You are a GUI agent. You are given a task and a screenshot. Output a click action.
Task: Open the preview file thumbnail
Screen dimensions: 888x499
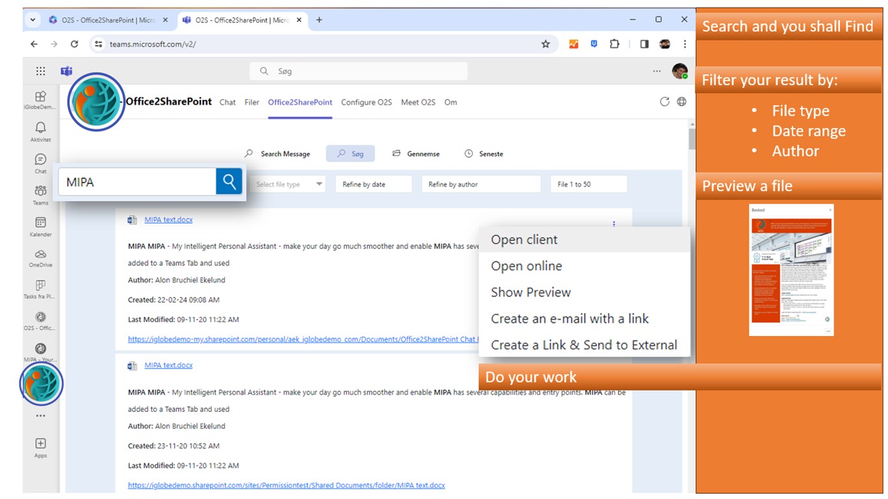(x=791, y=270)
